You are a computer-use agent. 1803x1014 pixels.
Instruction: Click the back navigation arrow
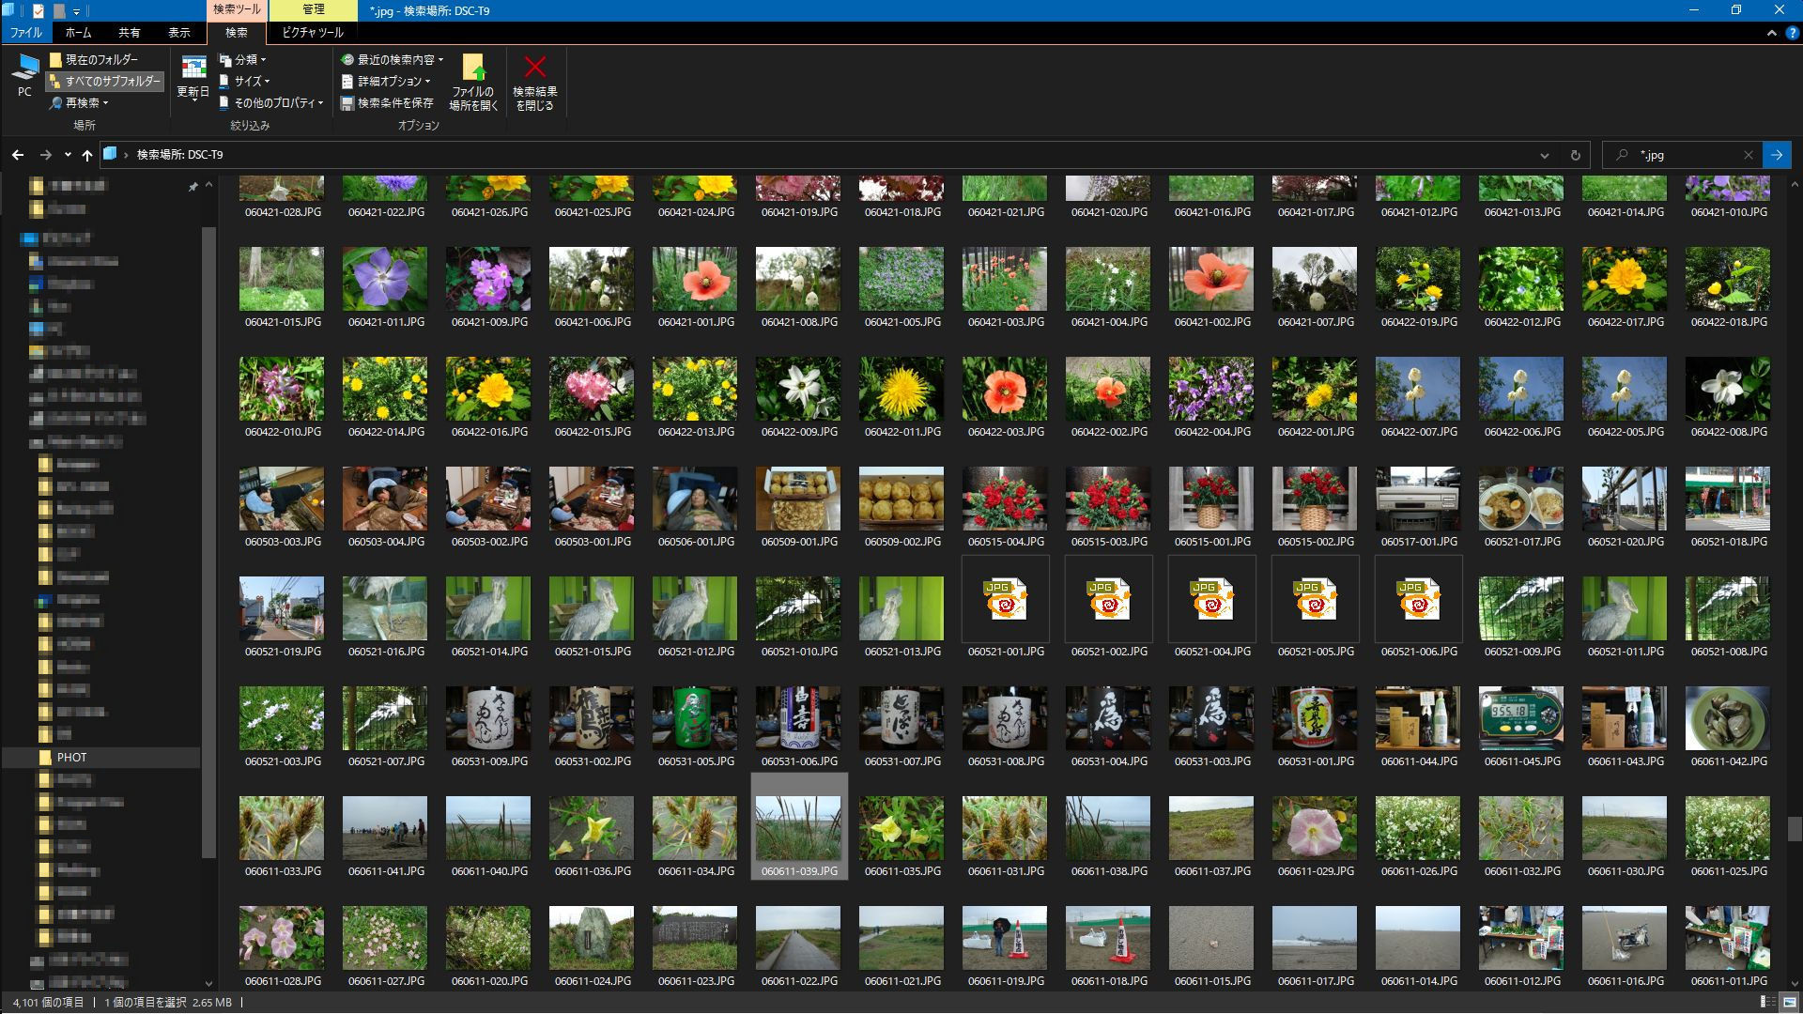[x=18, y=155]
